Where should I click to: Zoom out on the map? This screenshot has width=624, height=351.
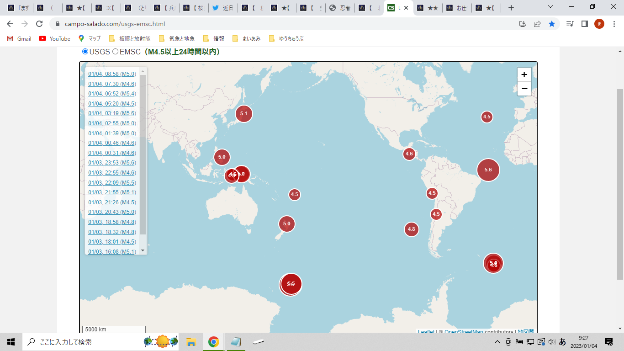pyautogui.click(x=524, y=89)
